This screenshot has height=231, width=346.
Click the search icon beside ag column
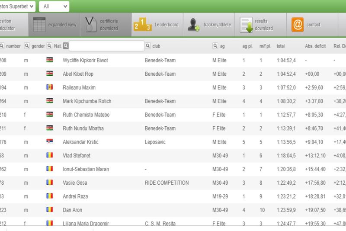click(x=215, y=46)
